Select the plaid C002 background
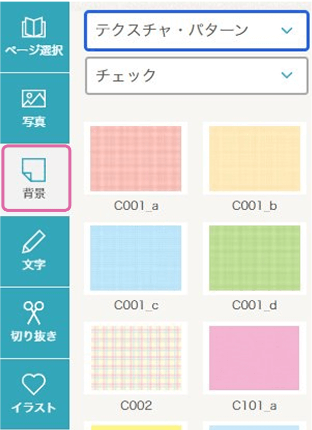This screenshot has width=312, height=430. click(x=136, y=358)
